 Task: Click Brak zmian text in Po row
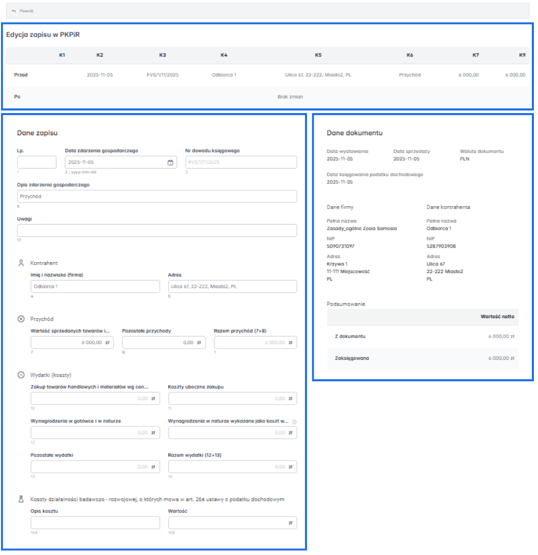pos(290,97)
